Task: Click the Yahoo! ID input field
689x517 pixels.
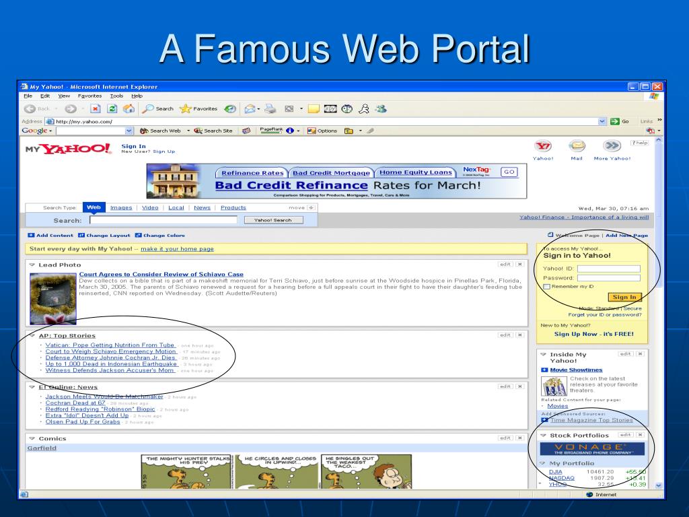Action: pos(608,269)
